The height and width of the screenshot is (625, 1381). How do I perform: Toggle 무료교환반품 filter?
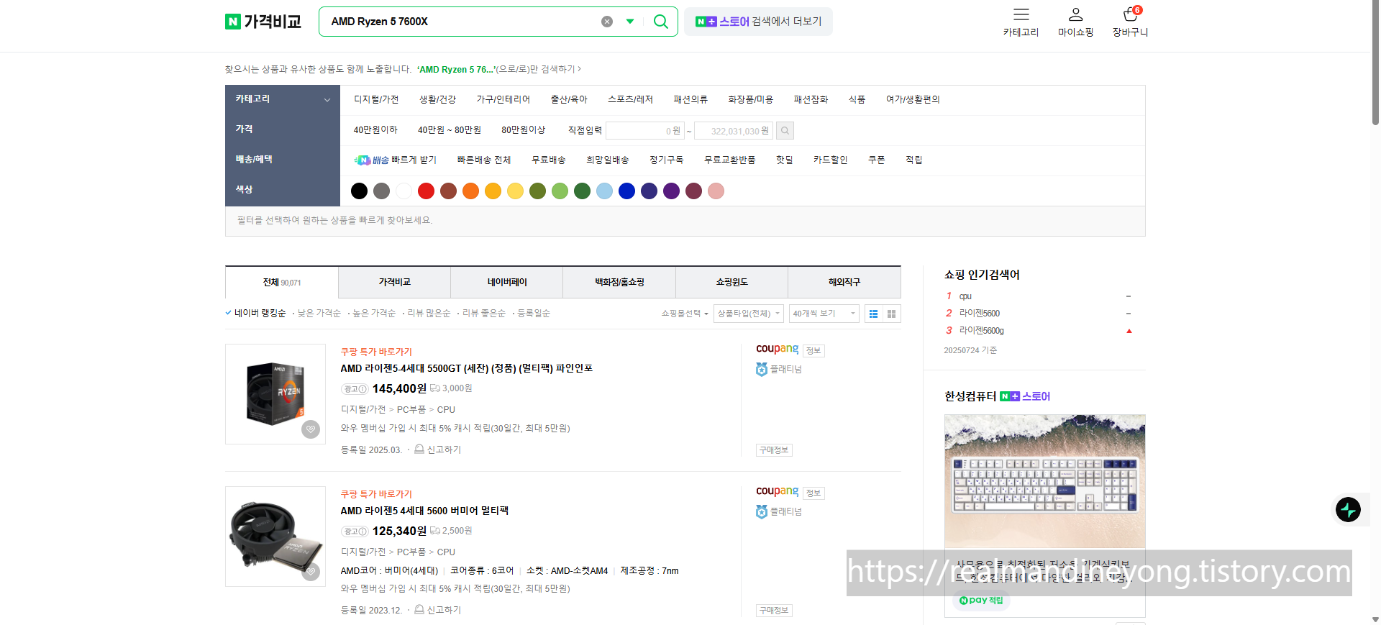point(729,160)
